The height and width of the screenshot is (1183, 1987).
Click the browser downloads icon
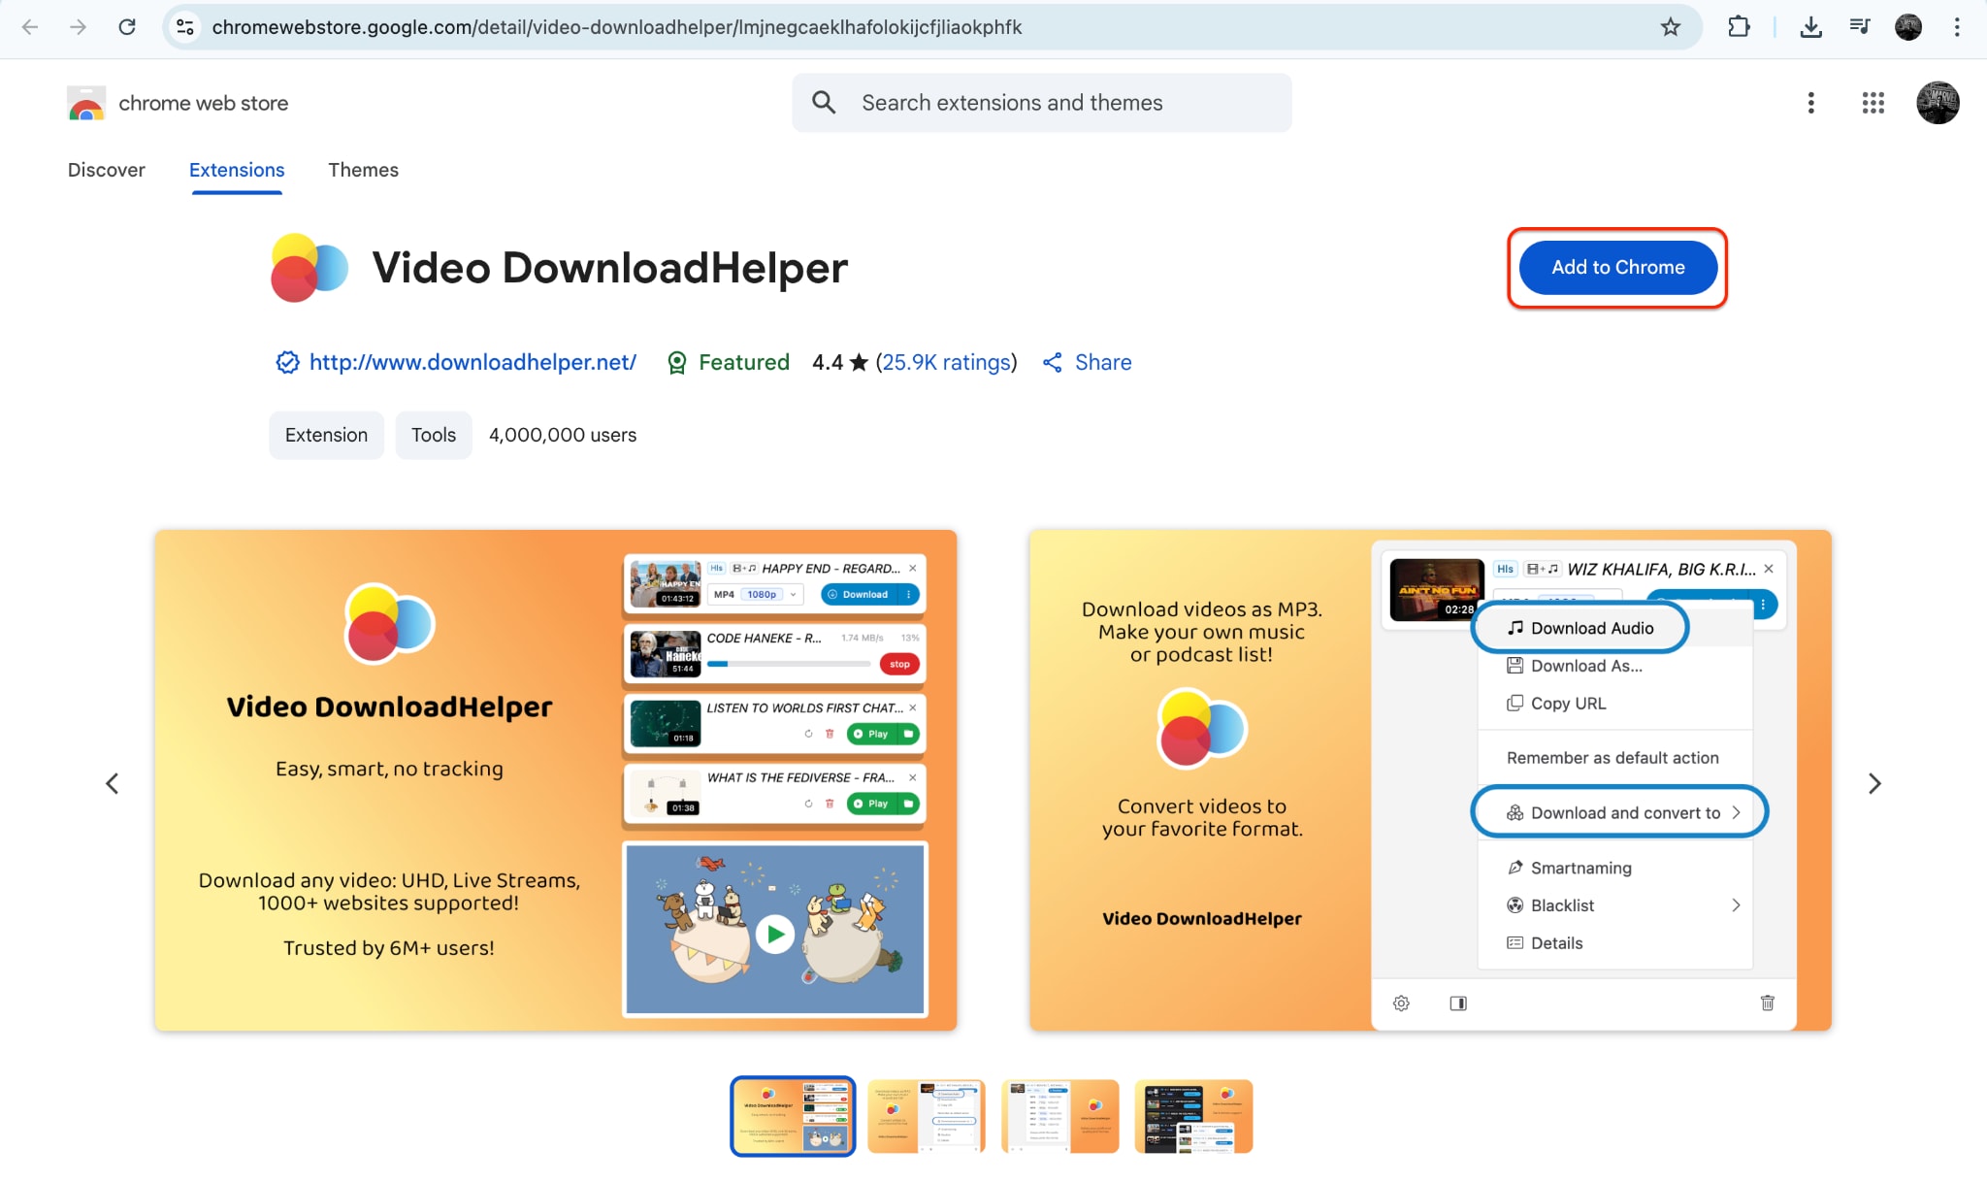tap(1810, 27)
